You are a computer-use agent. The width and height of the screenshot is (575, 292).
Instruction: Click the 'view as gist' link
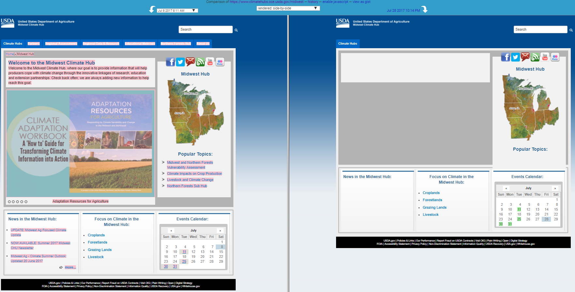[361, 2]
